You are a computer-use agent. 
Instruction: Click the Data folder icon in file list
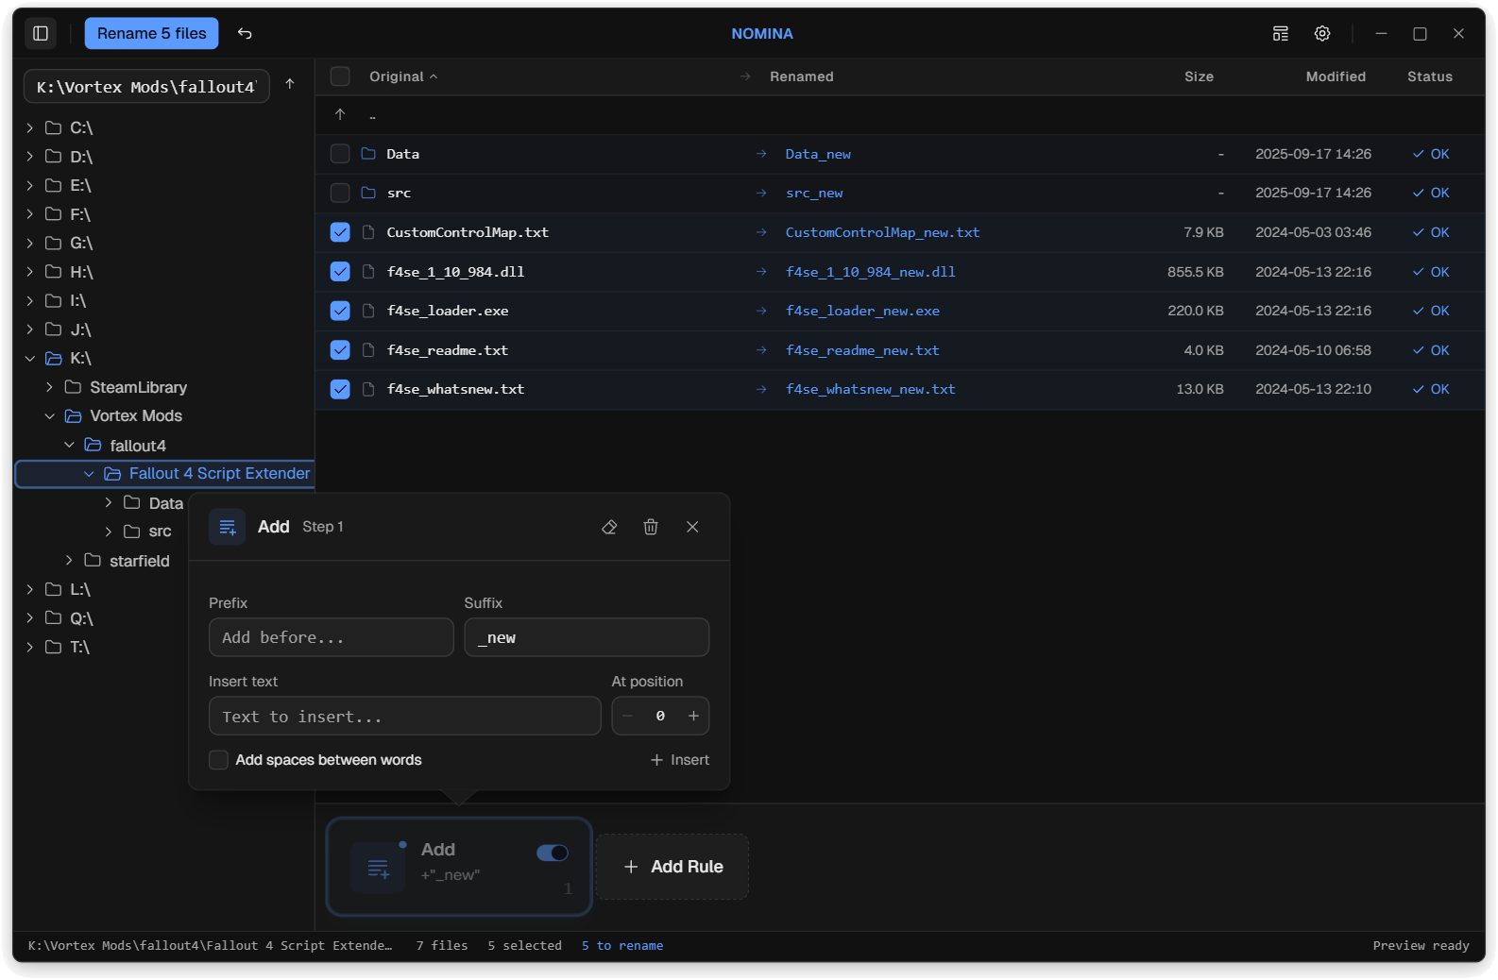point(368,154)
